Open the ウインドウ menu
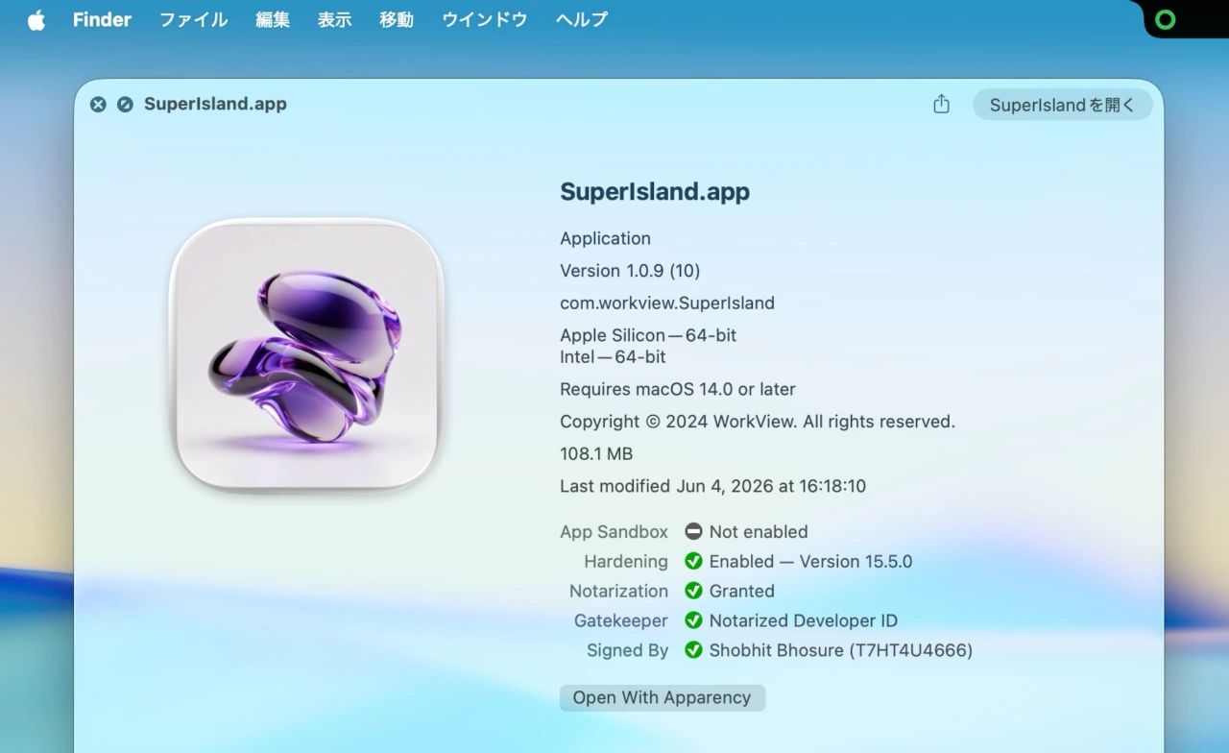This screenshot has width=1229, height=753. point(485,19)
